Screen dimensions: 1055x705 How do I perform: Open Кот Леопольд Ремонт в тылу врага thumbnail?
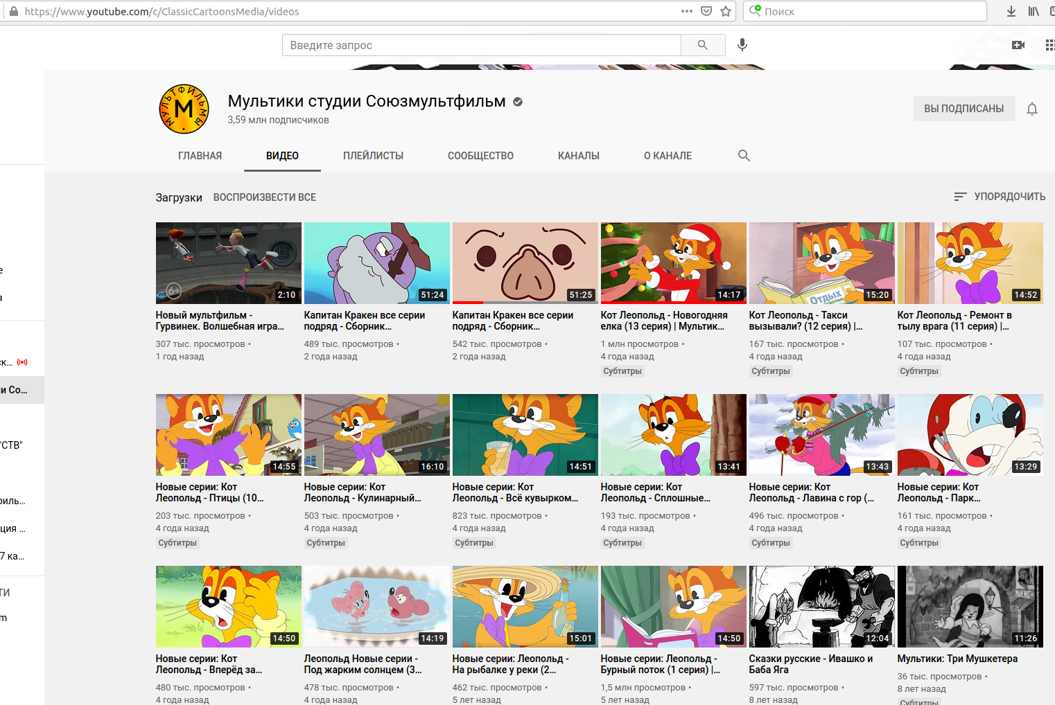coord(970,263)
